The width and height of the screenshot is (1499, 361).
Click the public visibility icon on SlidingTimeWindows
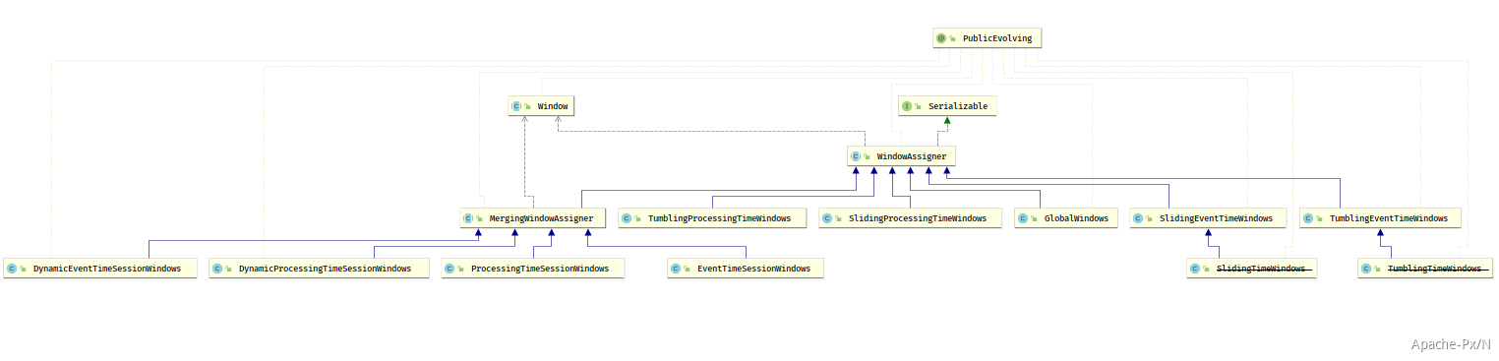(1207, 269)
